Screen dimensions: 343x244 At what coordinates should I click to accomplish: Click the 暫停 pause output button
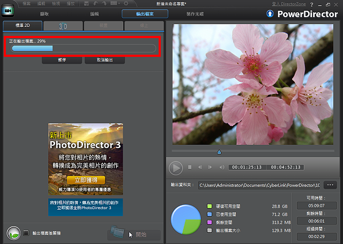pyautogui.click(x=62, y=60)
